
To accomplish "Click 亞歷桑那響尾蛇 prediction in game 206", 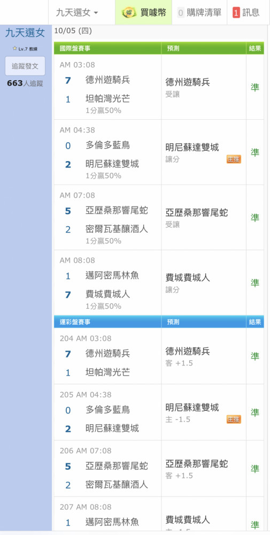I will coord(197,464).
